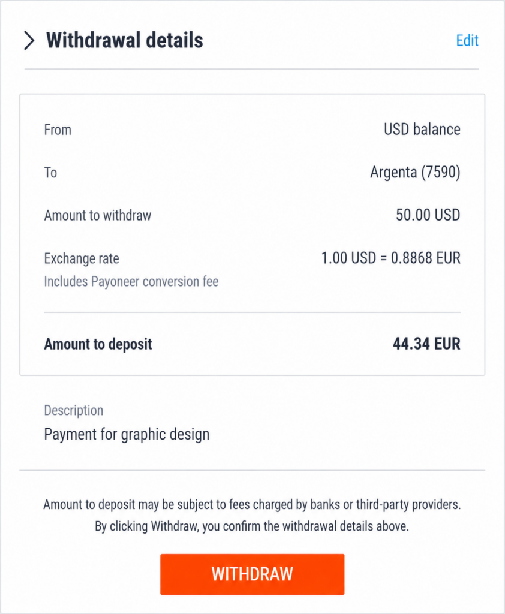505x614 pixels.
Task: Click the bank fees disclaimer sentence
Action: 252,505
